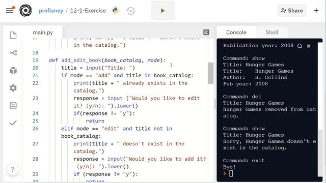Click 'Command: del' in console output
Image resolution: width=326 pixels, height=183 pixels.
[242, 97]
